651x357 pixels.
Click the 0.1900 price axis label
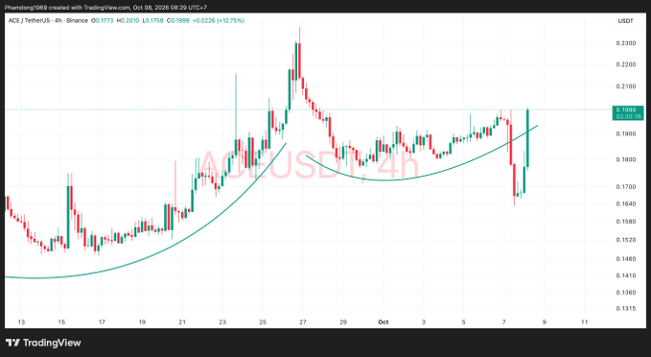coord(626,133)
